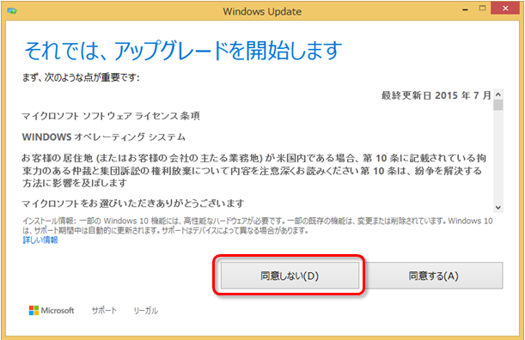This screenshot has width=525, height=340.
Task: Close the Windows Update dialog
Action: click(x=505, y=9)
